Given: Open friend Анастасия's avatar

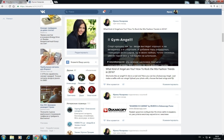Looking at the screenshot, I should (92, 89).
